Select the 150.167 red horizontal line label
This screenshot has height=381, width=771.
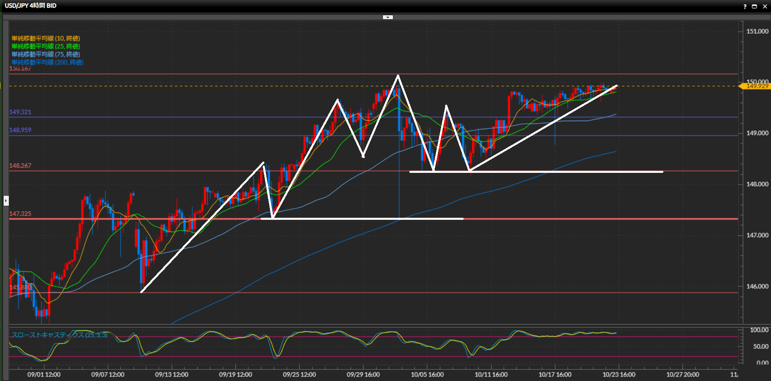[20, 69]
